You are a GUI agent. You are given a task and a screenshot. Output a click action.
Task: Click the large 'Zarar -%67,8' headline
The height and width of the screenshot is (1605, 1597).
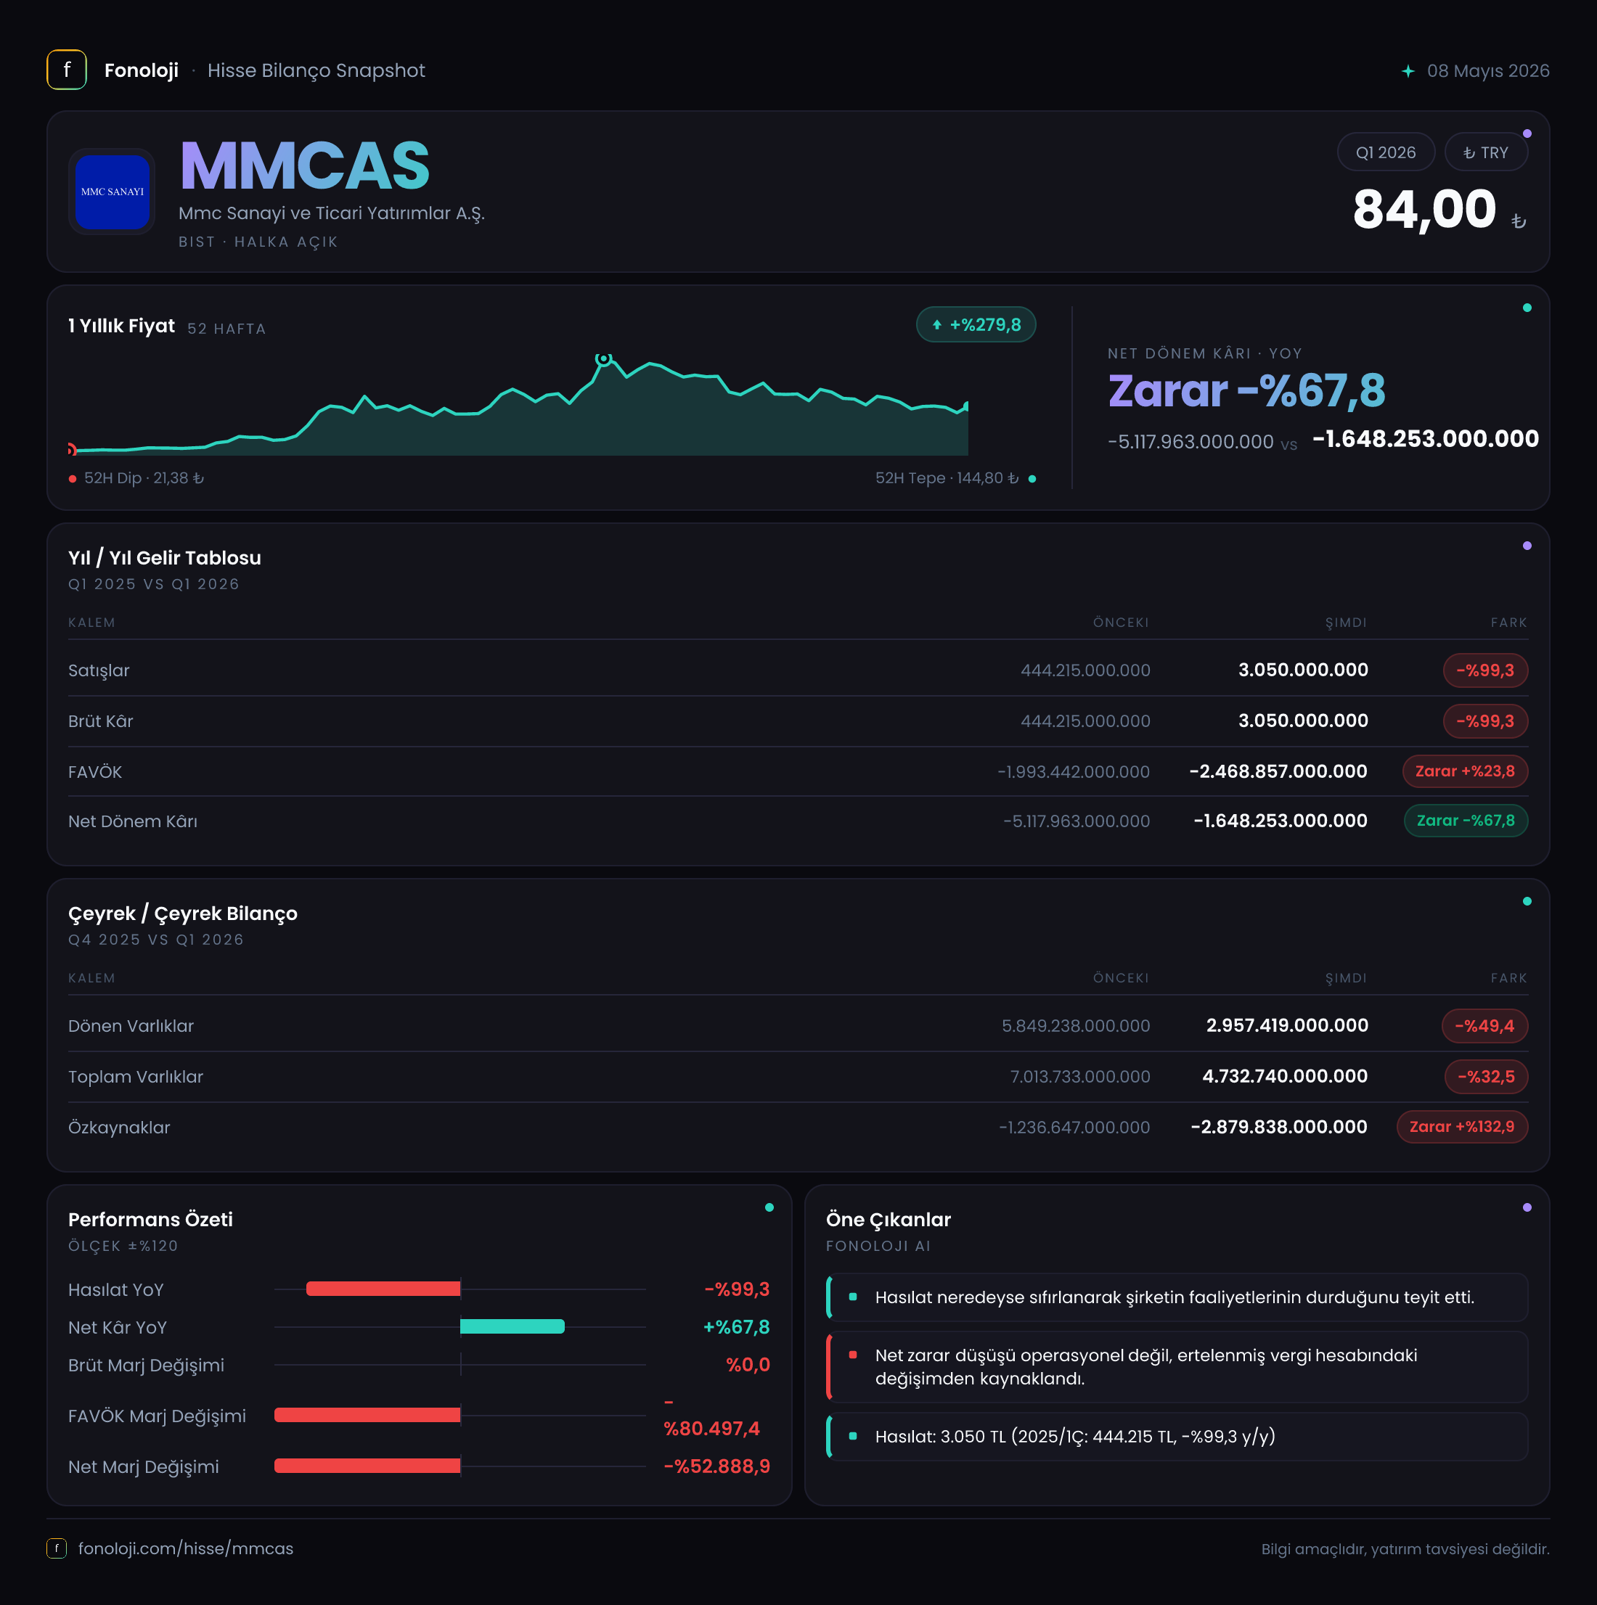1246,390
